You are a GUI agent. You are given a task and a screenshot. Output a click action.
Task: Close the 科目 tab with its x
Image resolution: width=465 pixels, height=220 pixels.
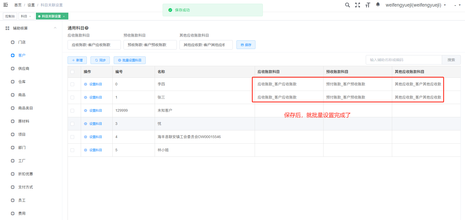(30, 16)
